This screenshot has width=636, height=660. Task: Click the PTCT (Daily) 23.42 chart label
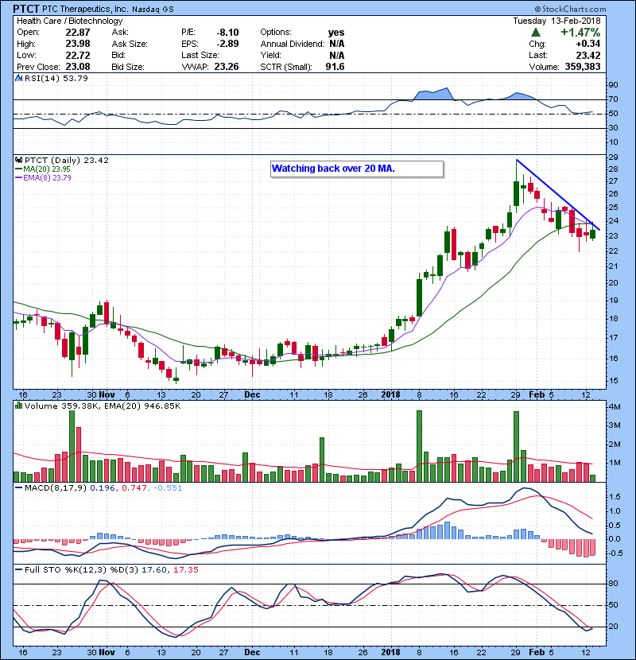tap(67, 161)
